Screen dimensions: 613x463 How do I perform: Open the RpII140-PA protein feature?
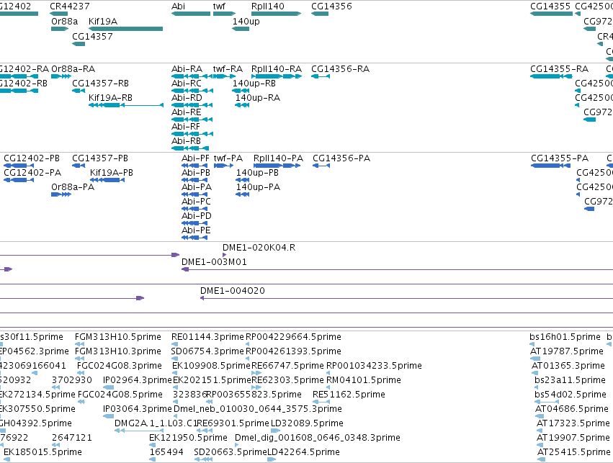click(x=277, y=166)
